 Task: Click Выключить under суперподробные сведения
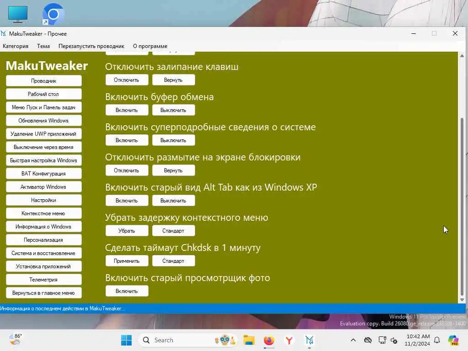(x=173, y=140)
